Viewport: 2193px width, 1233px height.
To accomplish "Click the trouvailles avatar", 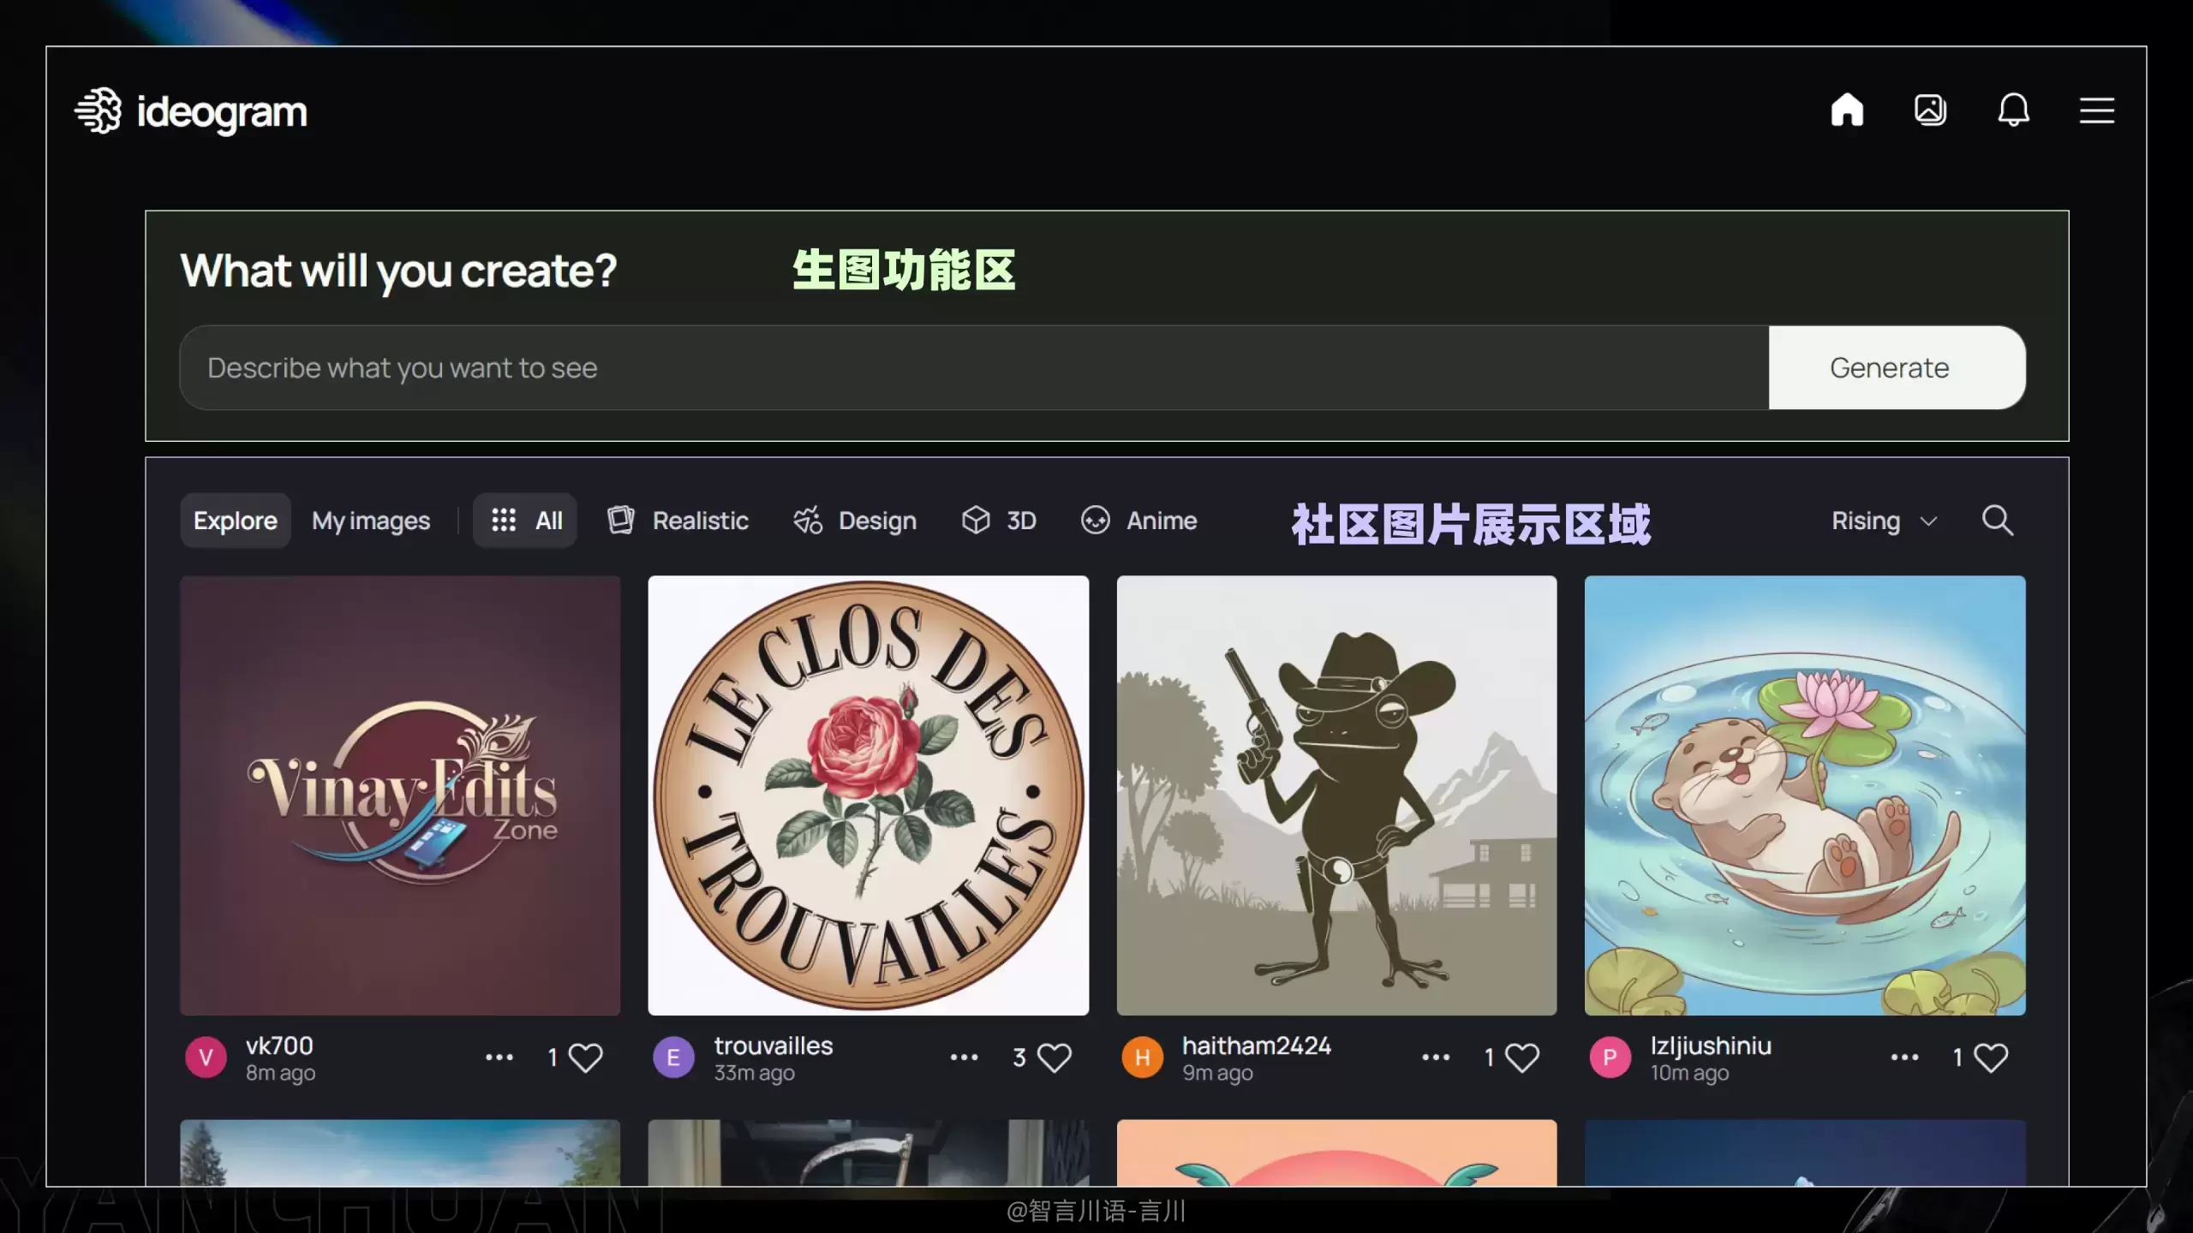I will click(x=673, y=1057).
